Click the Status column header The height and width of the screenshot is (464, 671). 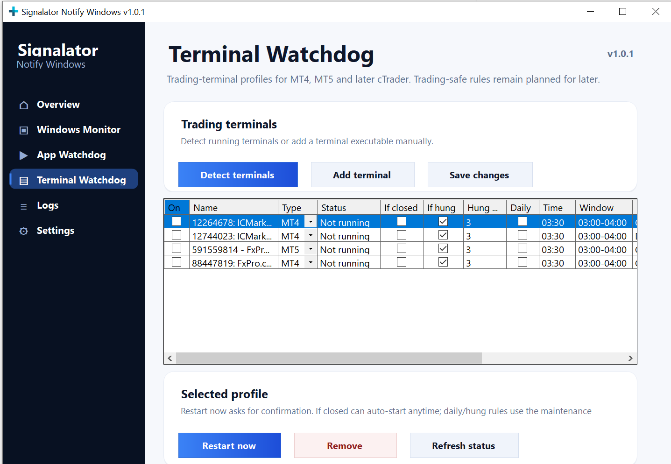pyautogui.click(x=349, y=207)
